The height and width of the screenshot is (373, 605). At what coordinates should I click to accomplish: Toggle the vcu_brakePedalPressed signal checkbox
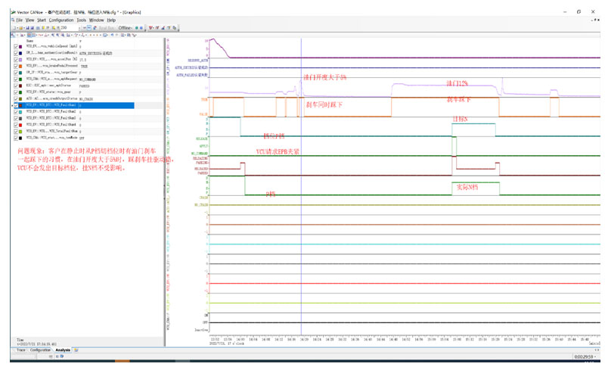click(x=16, y=66)
